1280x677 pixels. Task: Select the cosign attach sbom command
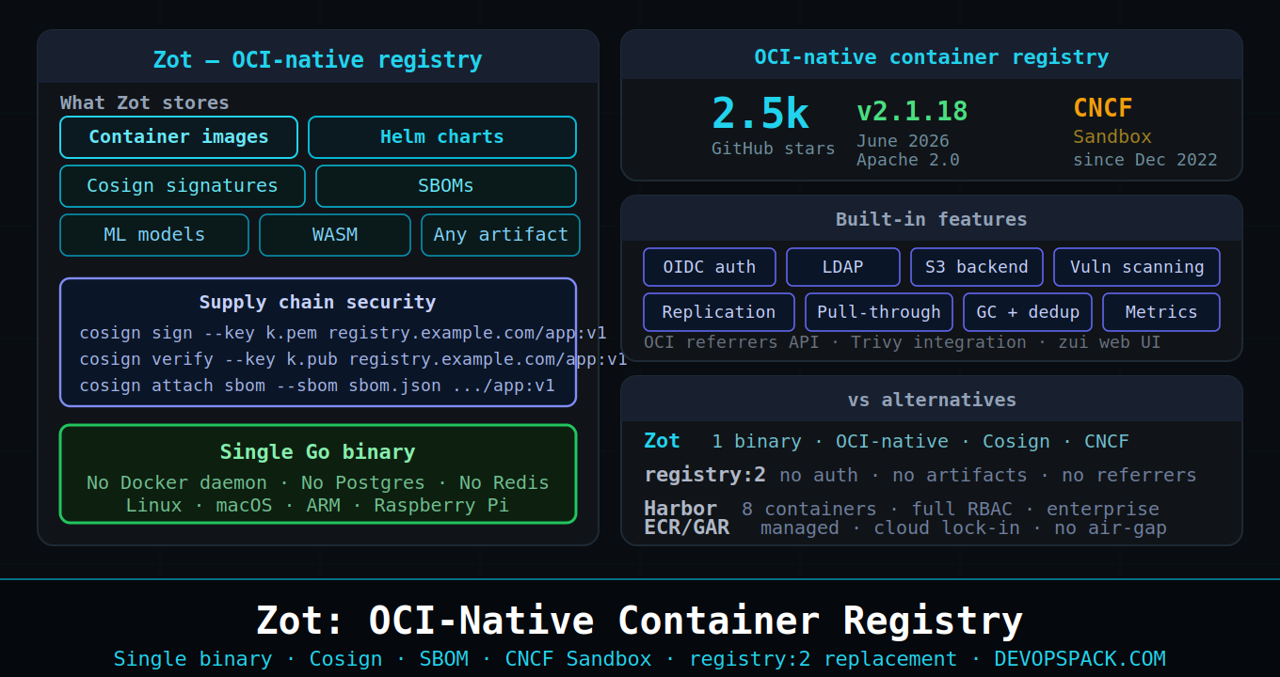(318, 386)
